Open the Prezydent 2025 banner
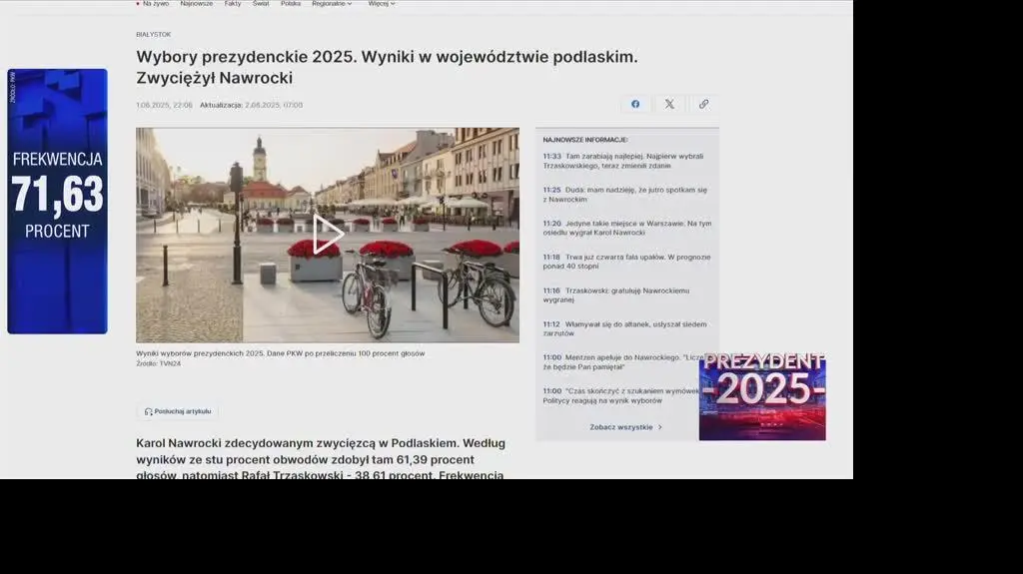 point(762,396)
